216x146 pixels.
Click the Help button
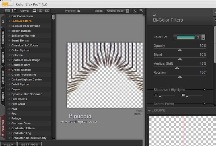pos(8,144)
